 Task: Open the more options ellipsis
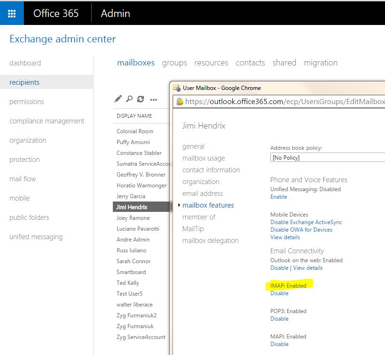(153, 100)
